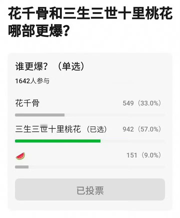Click the watermelon emoji option

[20, 156]
